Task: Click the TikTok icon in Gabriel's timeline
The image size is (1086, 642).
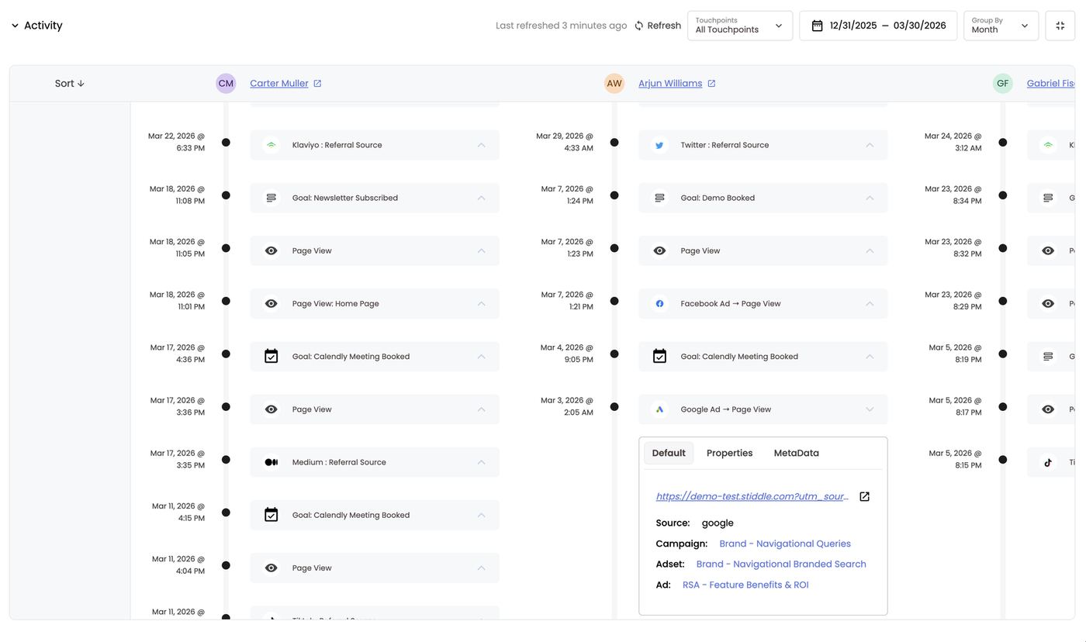Action: pyautogui.click(x=1048, y=462)
